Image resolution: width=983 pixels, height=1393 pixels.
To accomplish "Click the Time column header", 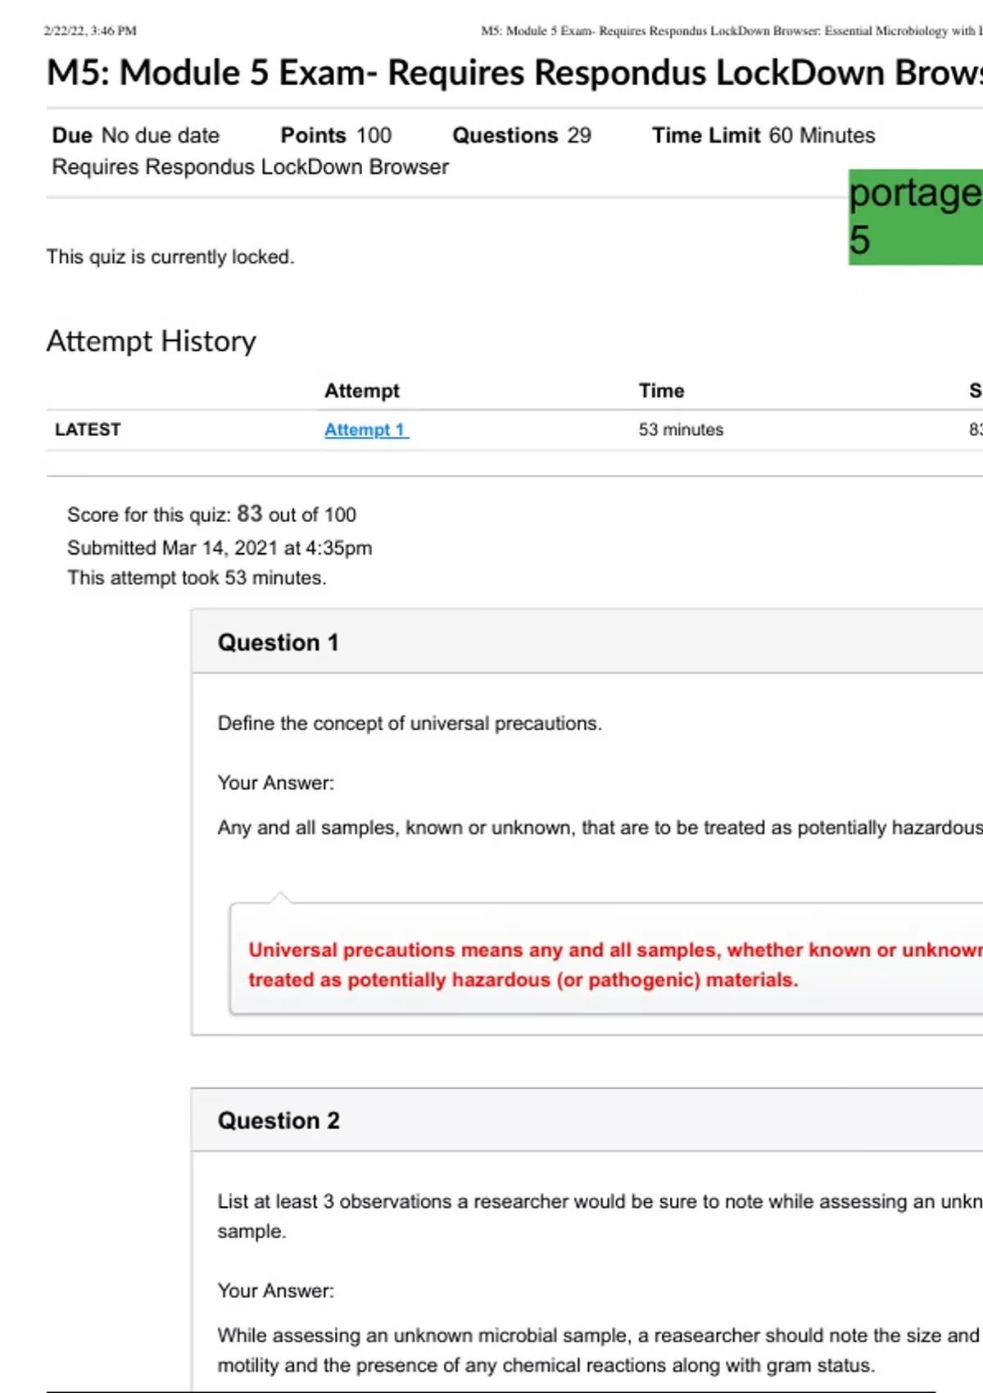I will [661, 391].
